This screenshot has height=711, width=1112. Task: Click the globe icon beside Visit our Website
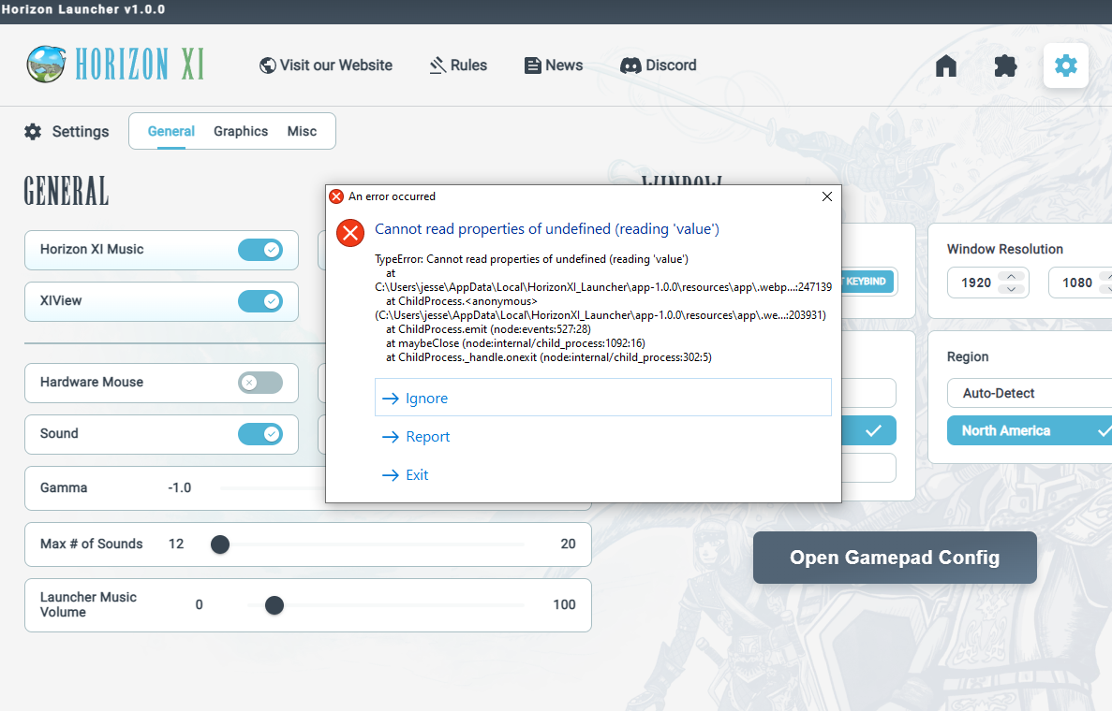tap(268, 65)
